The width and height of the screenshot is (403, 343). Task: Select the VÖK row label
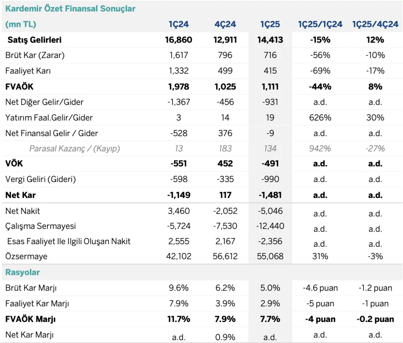(x=14, y=164)
